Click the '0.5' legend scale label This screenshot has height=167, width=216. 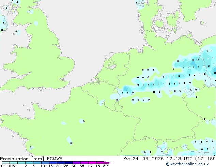click(x=12, y=166)
